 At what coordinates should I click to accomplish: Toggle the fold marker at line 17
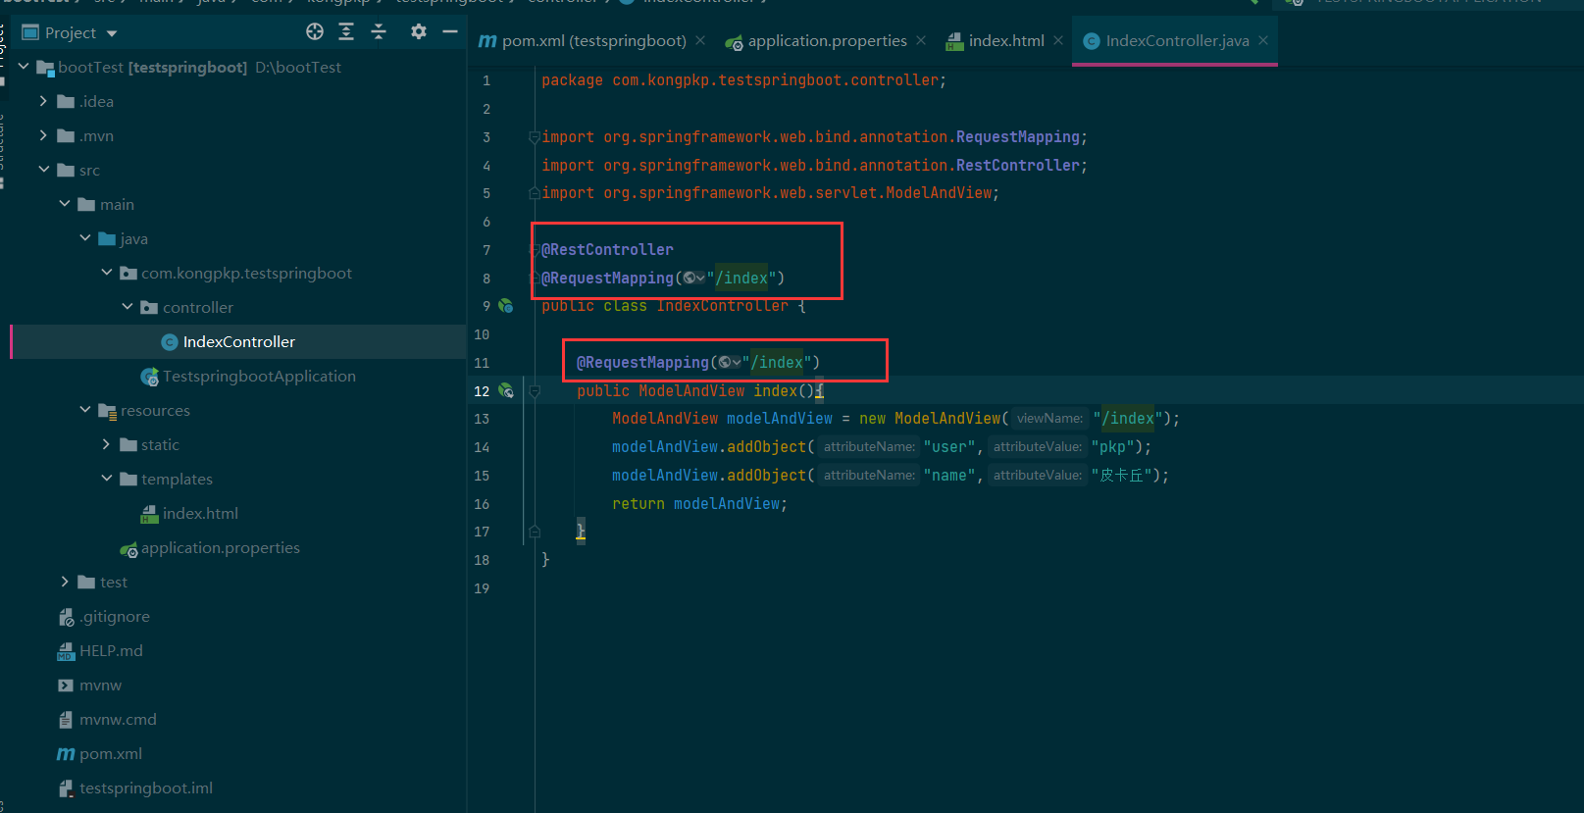tap(535, 532)
